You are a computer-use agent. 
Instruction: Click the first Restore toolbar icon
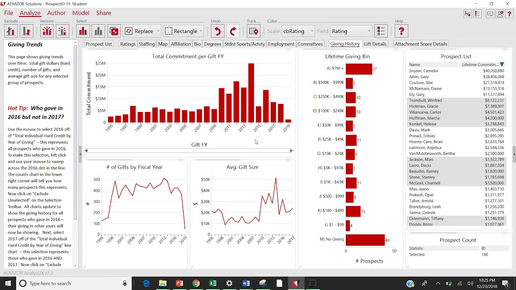(x=47, y=31)
